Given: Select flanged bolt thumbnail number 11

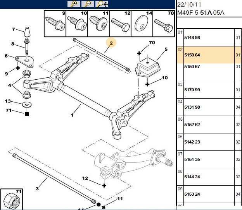Looking at the screenshot, I should tap(99, 24).
